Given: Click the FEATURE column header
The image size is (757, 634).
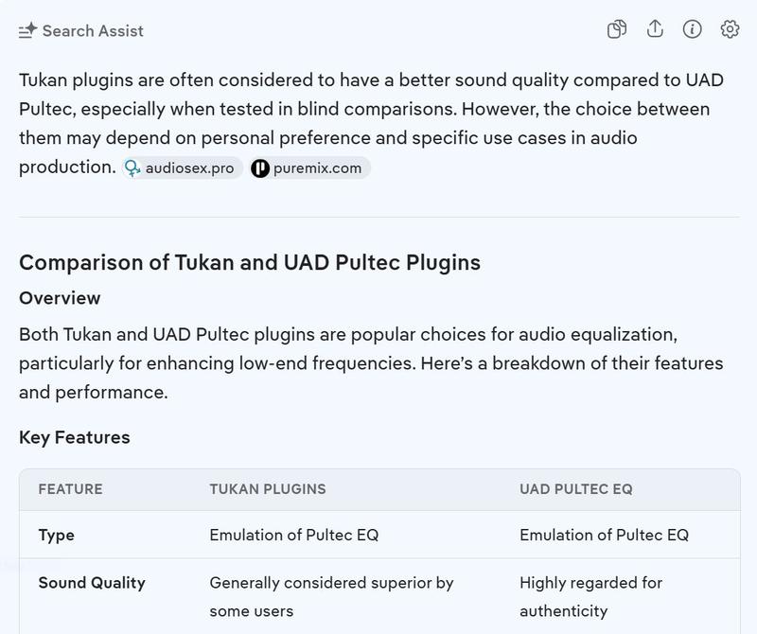Looking at the screenshot, I should click(70, 489).
